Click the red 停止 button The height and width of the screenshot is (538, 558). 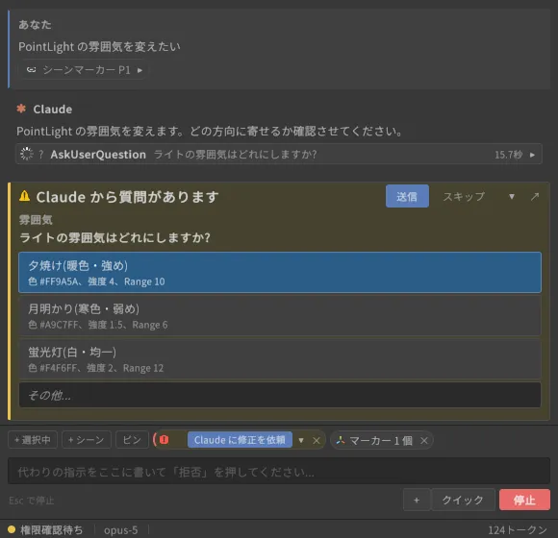click(x=524, y=500)
